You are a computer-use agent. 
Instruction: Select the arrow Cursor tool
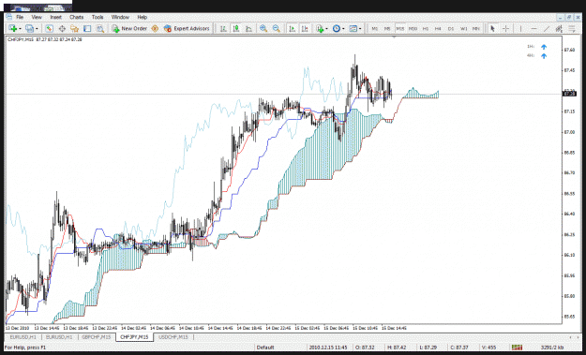pos(492,28)
